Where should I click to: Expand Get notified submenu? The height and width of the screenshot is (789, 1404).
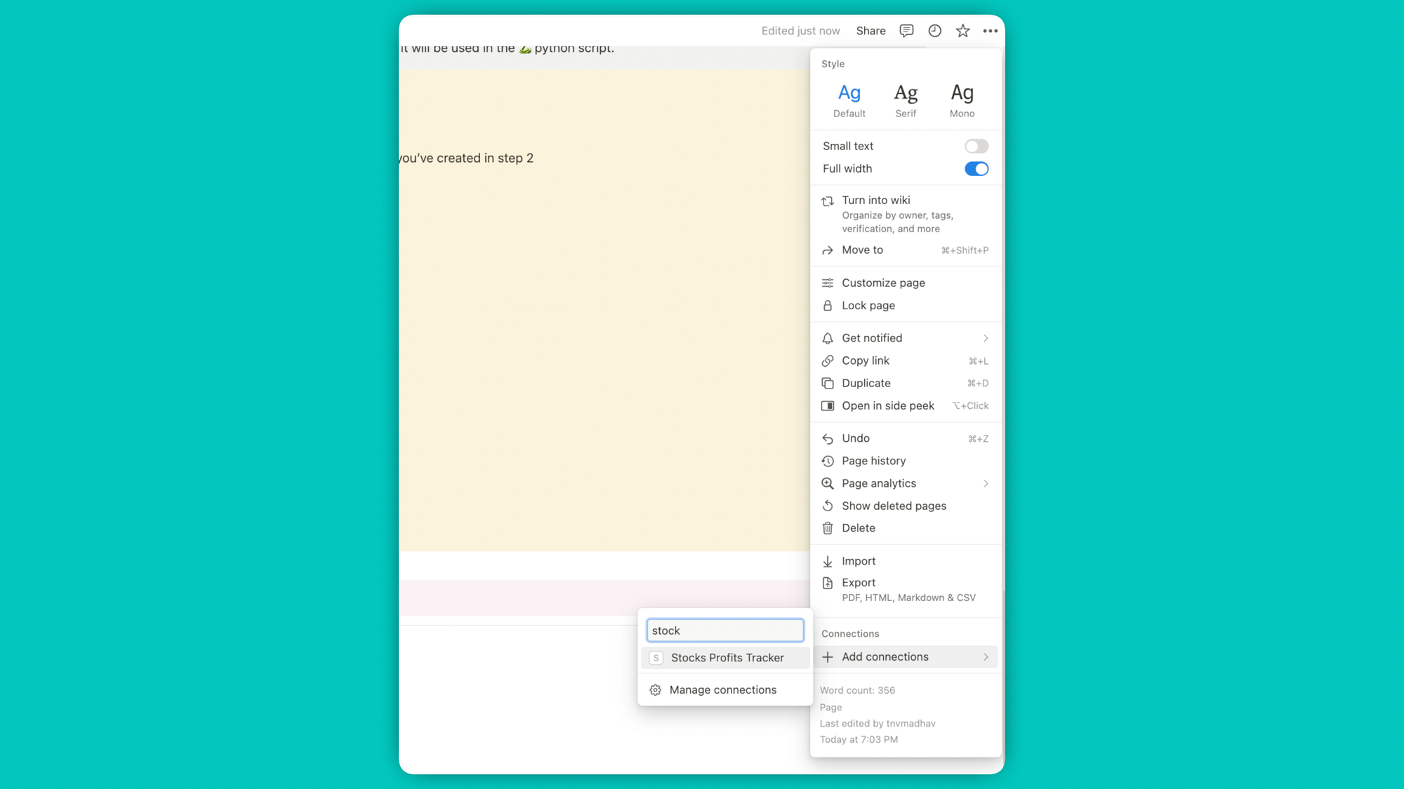986,337
